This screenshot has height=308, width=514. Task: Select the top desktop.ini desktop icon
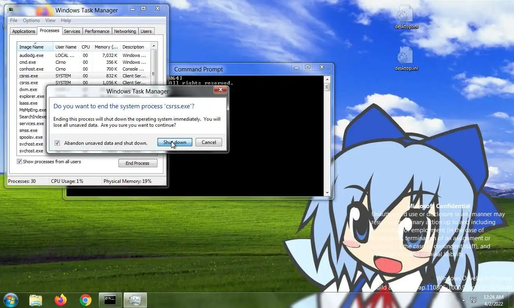pos(406,17)
